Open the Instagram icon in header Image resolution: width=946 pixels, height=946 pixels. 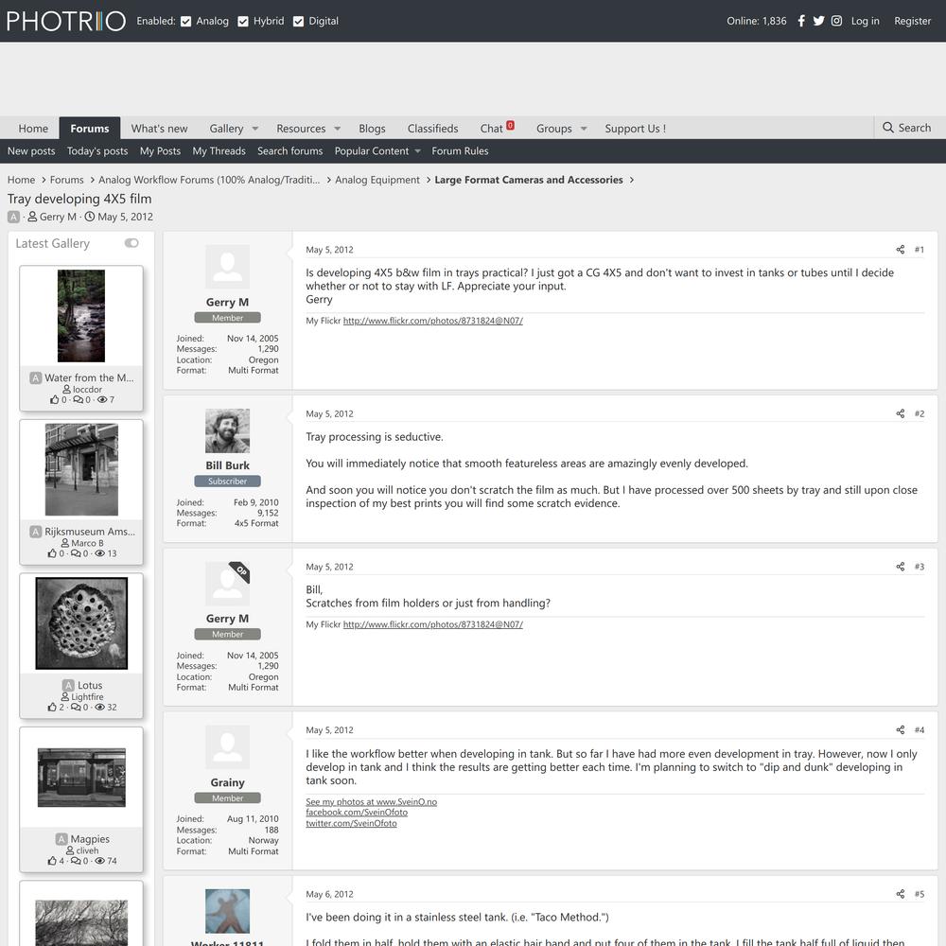(x=836, y=21)
